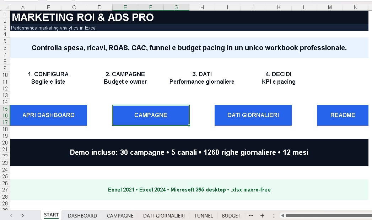372x220 pixels.
Task: Click the horizontal scrollbar thumb
Action: (329, 216)
